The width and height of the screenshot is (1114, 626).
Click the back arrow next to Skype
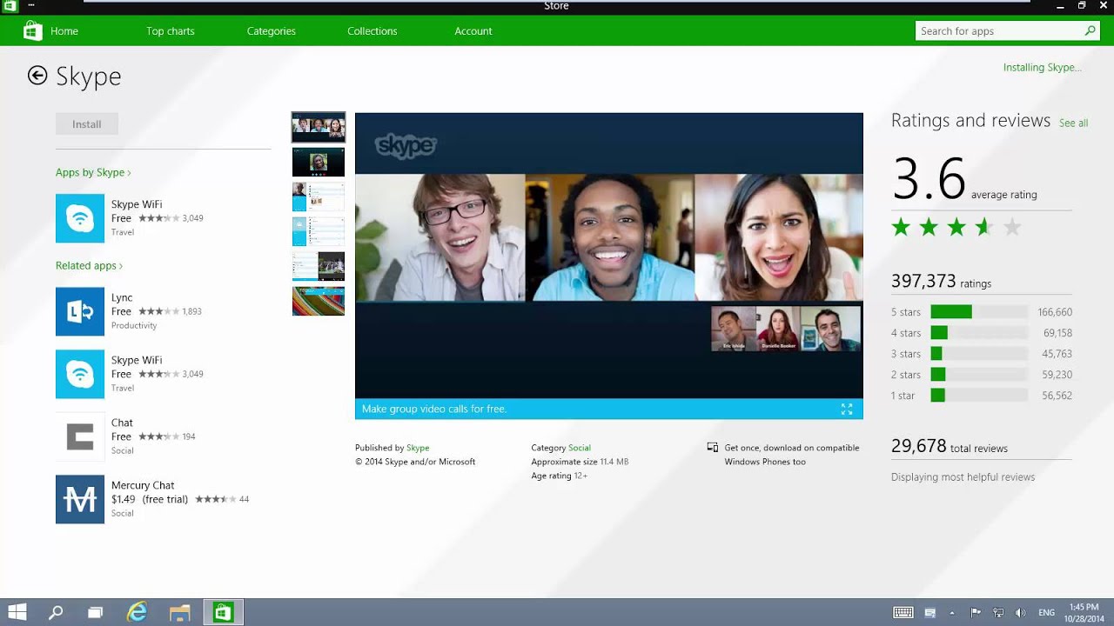(37, 76)
